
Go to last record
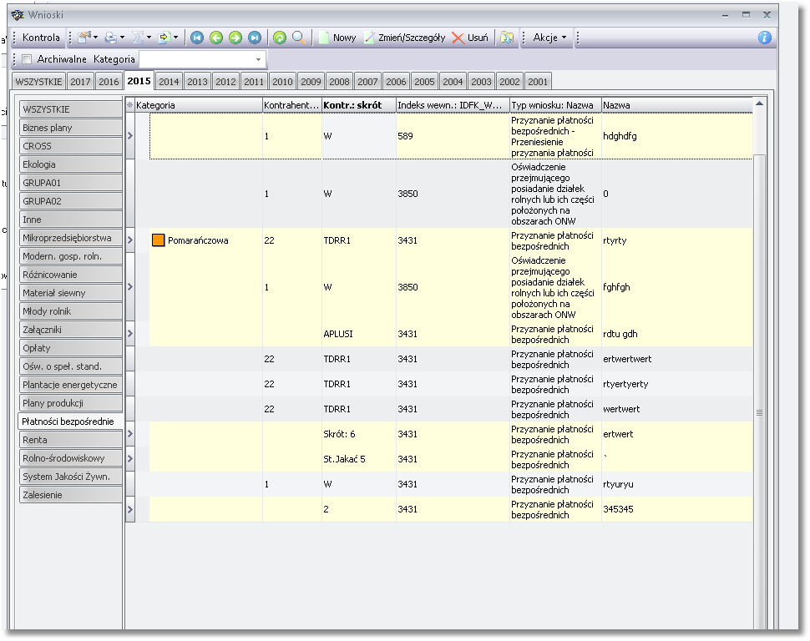254,38
